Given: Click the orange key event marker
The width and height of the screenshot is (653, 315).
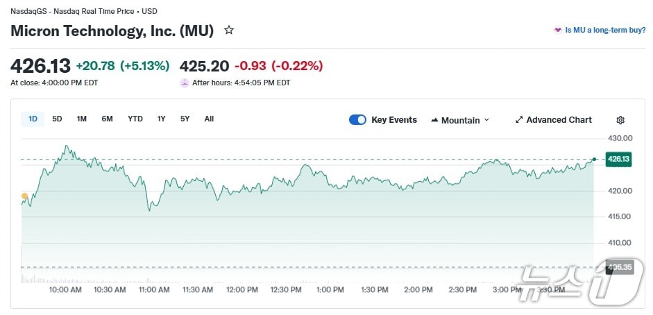Looking at the screenshot, I should tap(25, 196).
